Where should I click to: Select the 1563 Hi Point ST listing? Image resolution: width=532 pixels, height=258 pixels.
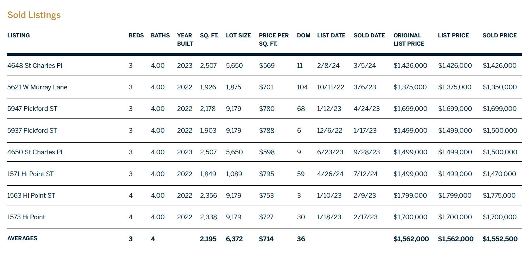31,196
